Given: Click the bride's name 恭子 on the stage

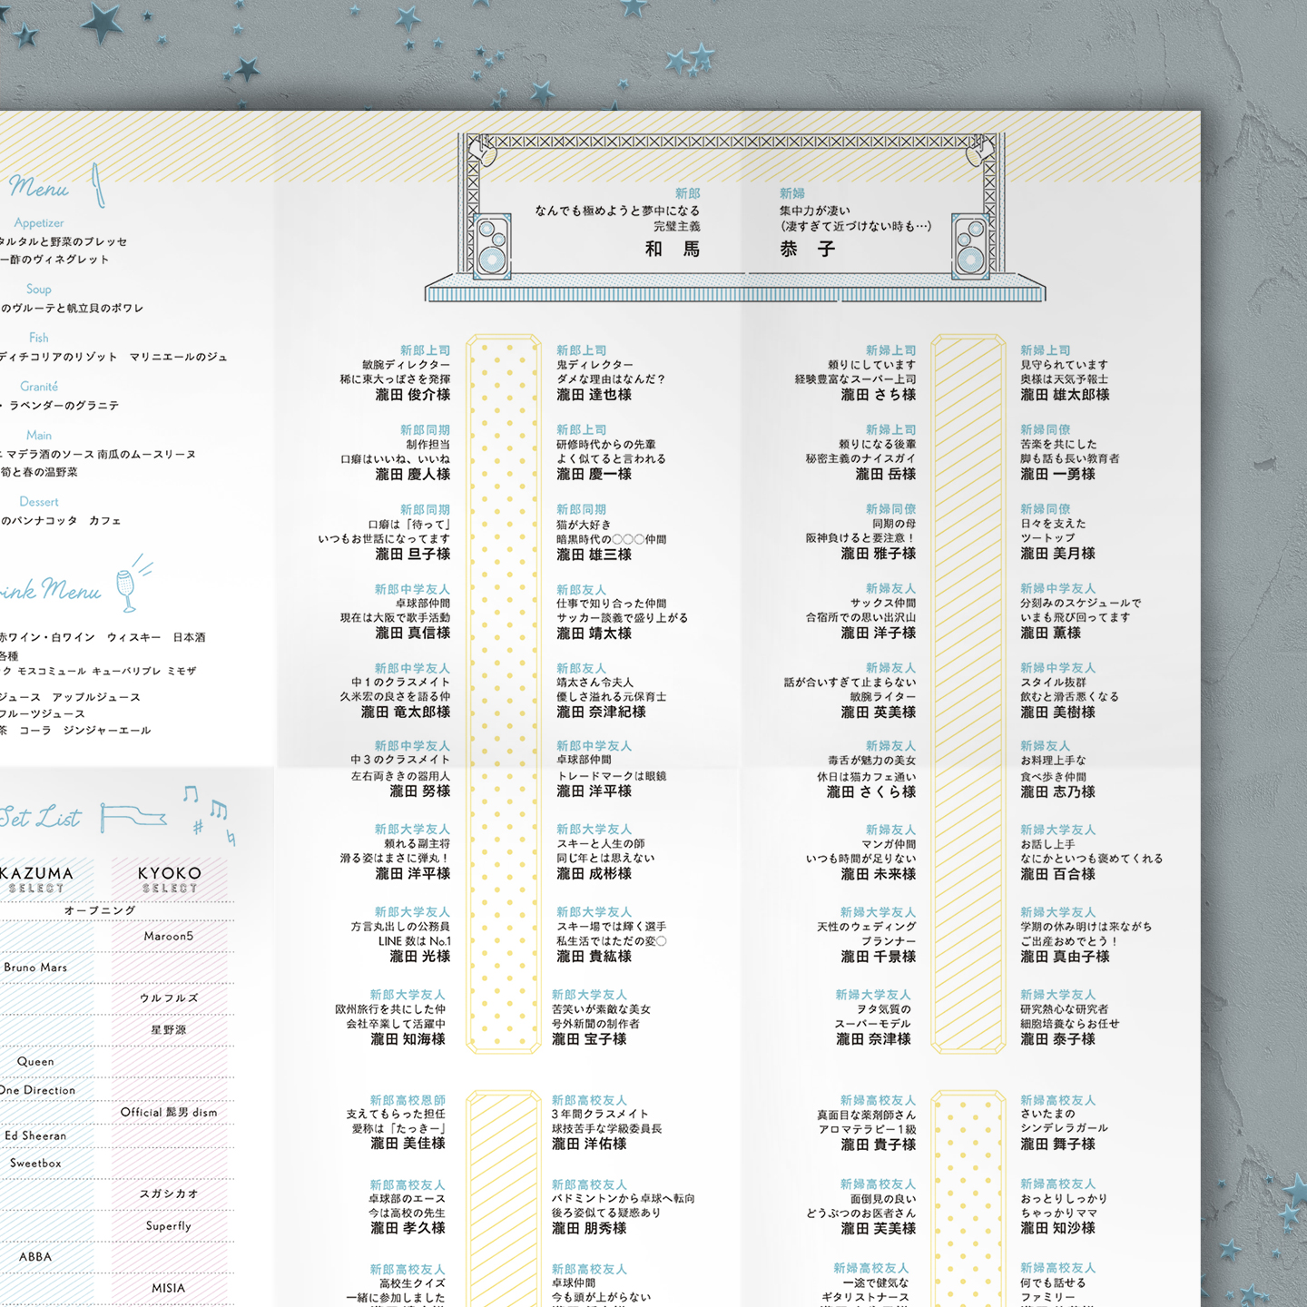Looking at the screenshot, I should point(807,249).
